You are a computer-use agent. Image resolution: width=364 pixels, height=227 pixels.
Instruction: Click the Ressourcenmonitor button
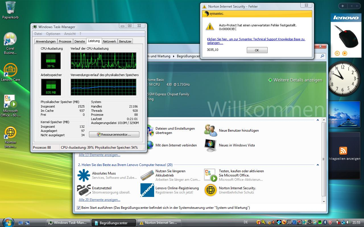(114, 134)
